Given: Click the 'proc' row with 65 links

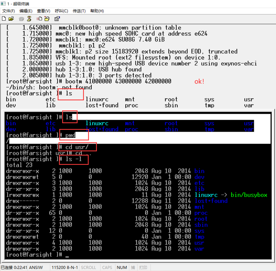Looking at the screenshot, I should (x=107, y=213).
